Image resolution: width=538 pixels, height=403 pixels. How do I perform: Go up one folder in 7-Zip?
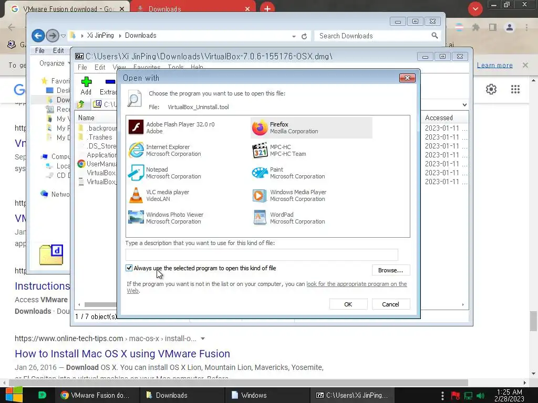pyautogui.click(x=81, y=104)
